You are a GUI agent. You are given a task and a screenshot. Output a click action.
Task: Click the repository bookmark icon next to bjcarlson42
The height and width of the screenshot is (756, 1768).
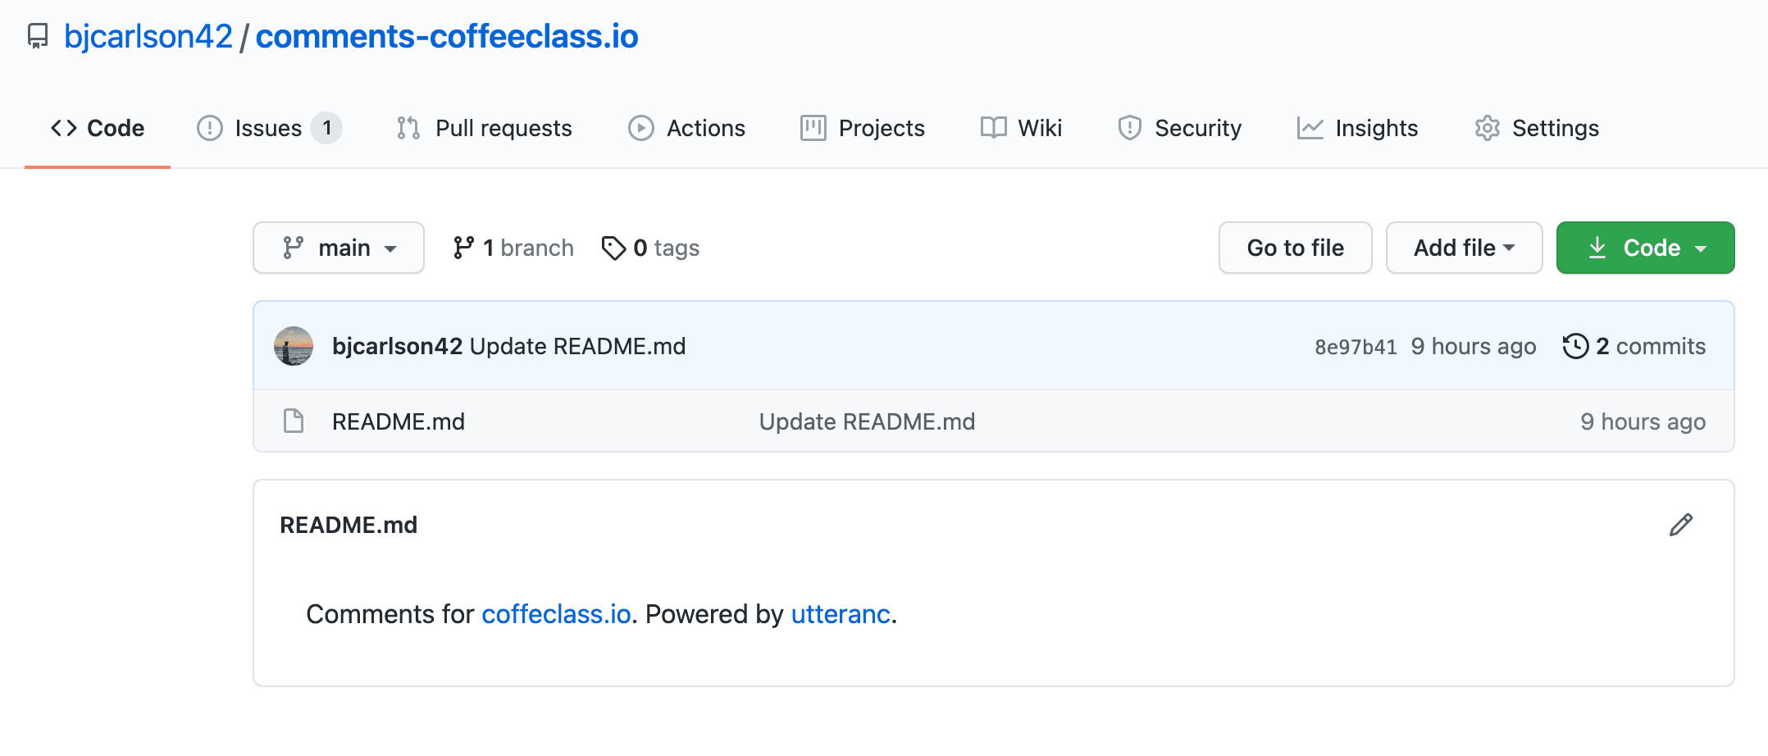[x=39, y=35]
